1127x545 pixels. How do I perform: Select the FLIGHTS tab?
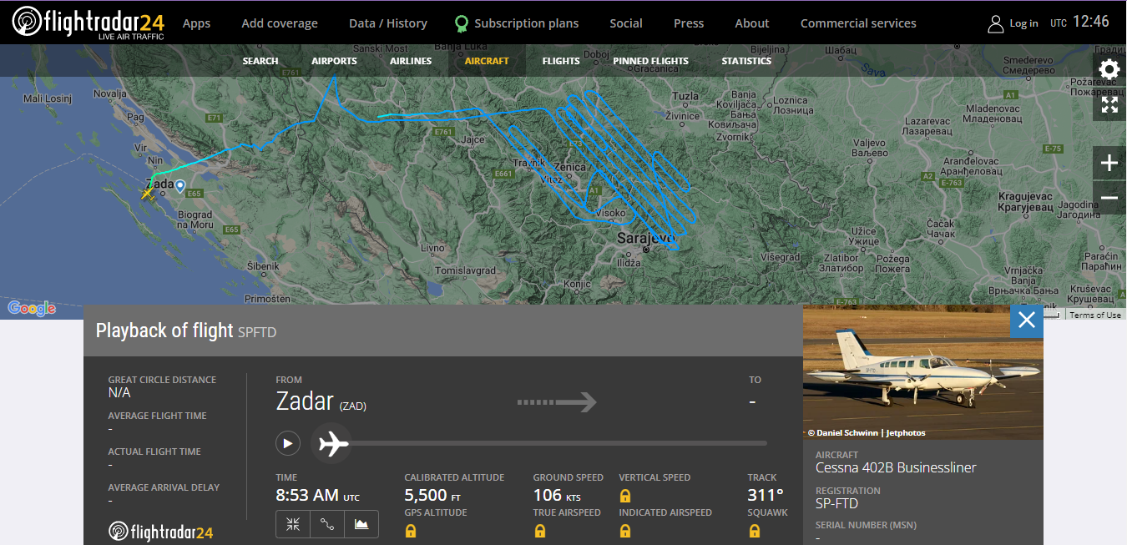tap(561, 61)
